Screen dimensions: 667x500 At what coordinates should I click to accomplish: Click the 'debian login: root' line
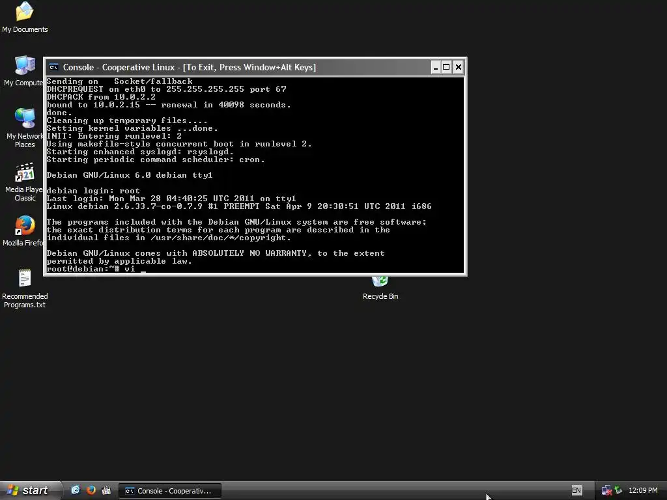(93, 191)
